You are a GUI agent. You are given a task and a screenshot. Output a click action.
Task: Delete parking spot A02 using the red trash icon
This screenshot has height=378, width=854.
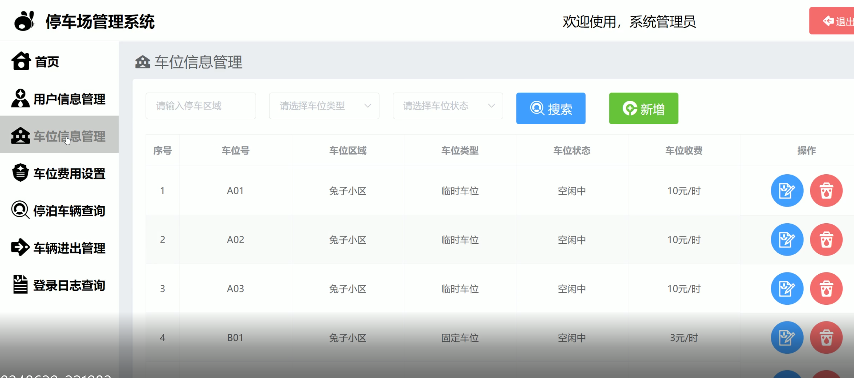826,239
